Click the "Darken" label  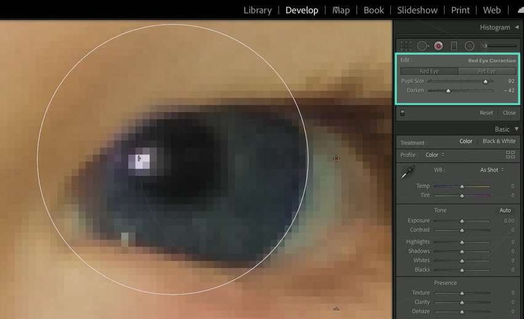point(416,91)
